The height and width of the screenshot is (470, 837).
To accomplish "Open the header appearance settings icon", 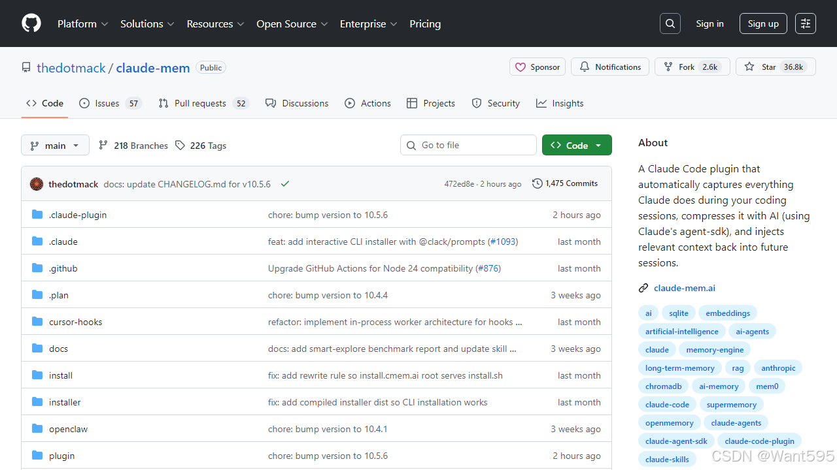I will (x=806, y=23).
